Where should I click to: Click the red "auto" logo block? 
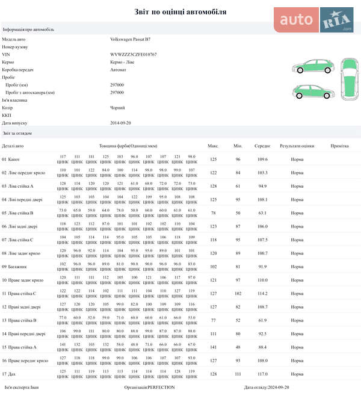tap(297, 20)
